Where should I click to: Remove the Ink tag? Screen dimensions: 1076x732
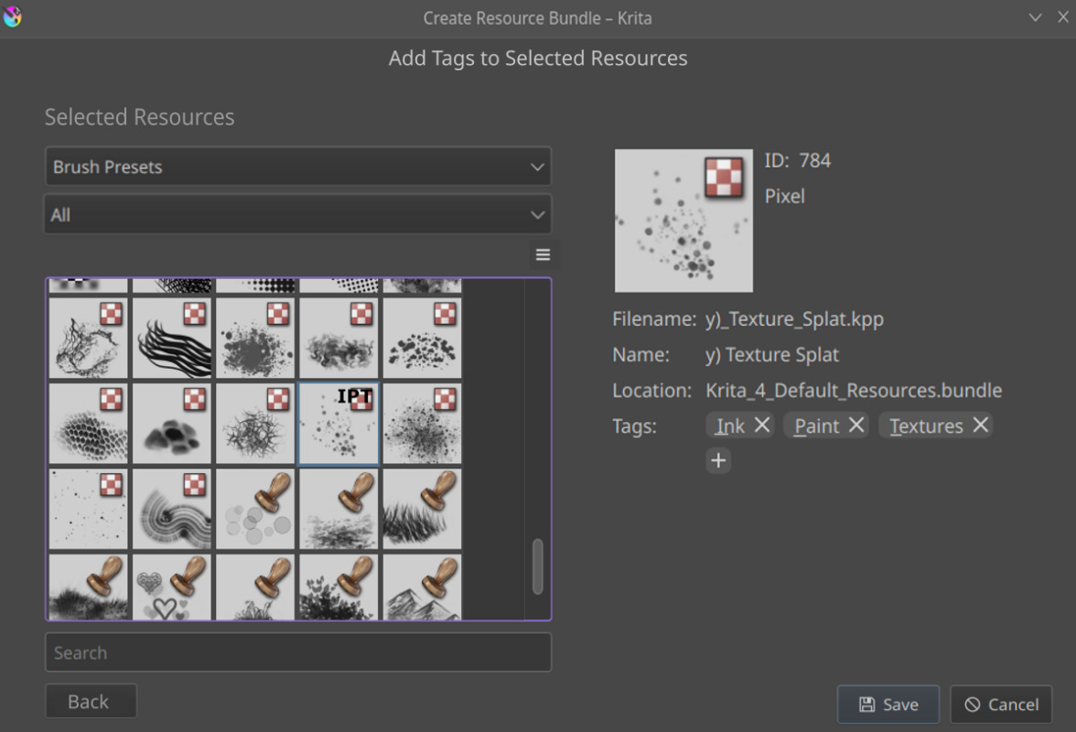tap(762, 425)
